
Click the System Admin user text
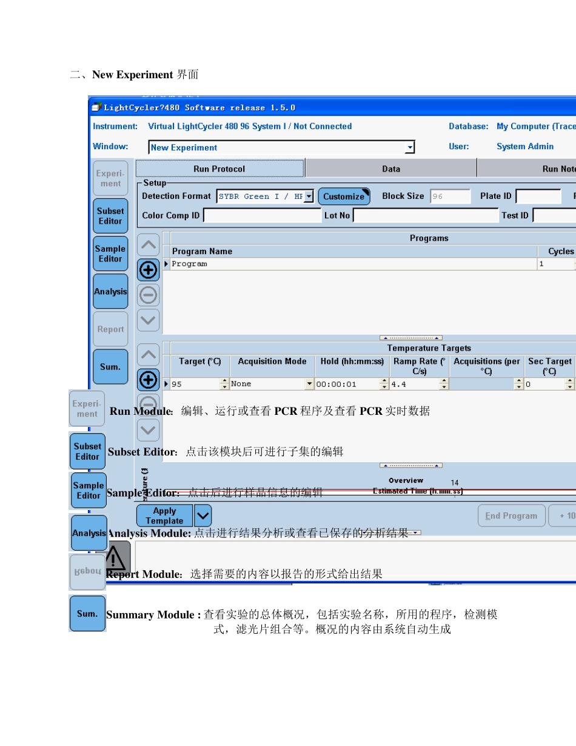point(525,146)
